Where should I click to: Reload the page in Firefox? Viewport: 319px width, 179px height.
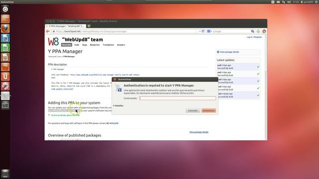[x=203, y=31]
